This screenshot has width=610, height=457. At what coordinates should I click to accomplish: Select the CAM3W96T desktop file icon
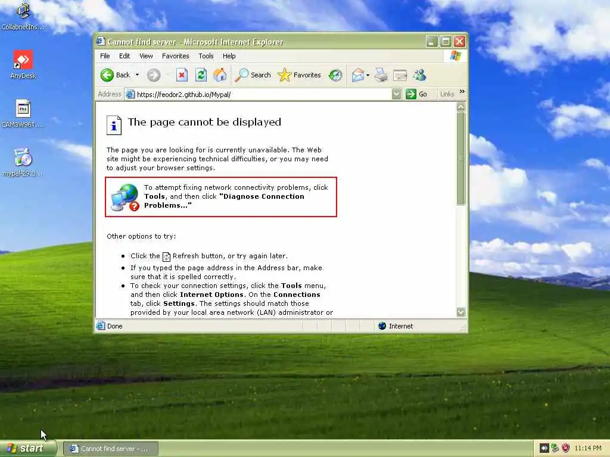point(23,114)
